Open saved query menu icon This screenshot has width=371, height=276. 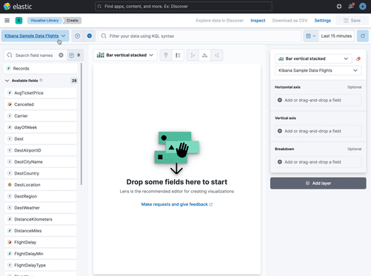click(78, 36)
